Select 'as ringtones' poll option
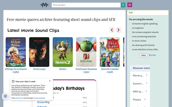Image resolution: width=172 pixels, height=107 pixels. pos(130,28)
